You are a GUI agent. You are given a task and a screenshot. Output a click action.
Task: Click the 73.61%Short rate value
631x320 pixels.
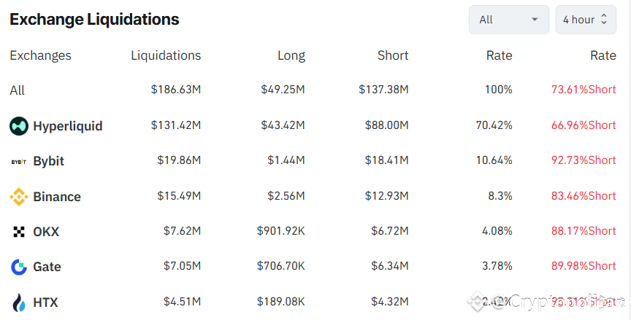click(584, 90)
